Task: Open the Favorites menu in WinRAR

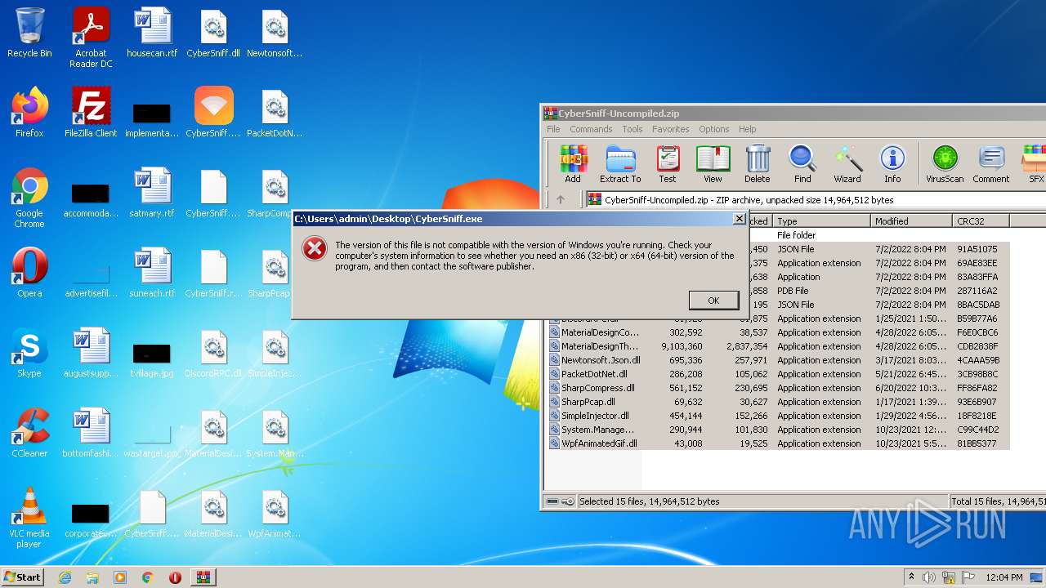Action: click(670, 129)
